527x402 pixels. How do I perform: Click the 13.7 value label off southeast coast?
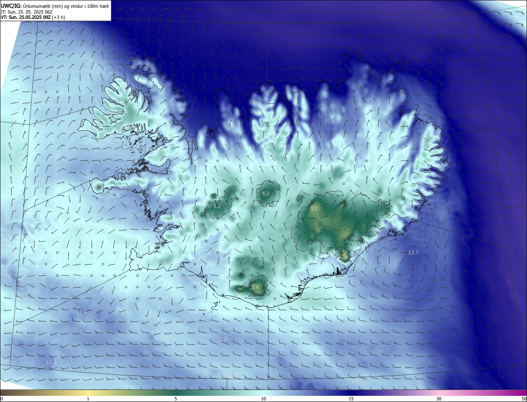[x=413, y=253]
